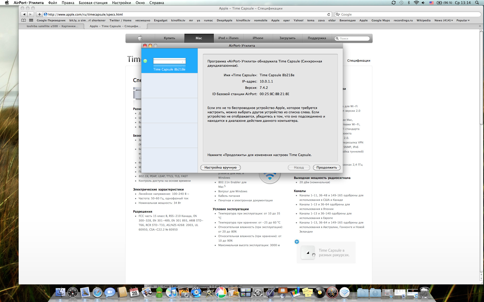Open Купить tab on Apple website
The height and width of the screenshot is (302, 484).
169,38
